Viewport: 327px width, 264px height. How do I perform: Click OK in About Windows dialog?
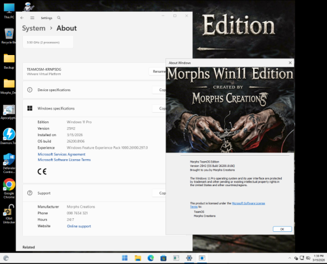pyautogui.click(x=282, y=229)
